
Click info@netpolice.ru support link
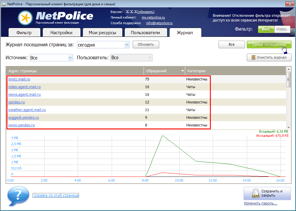159,23
